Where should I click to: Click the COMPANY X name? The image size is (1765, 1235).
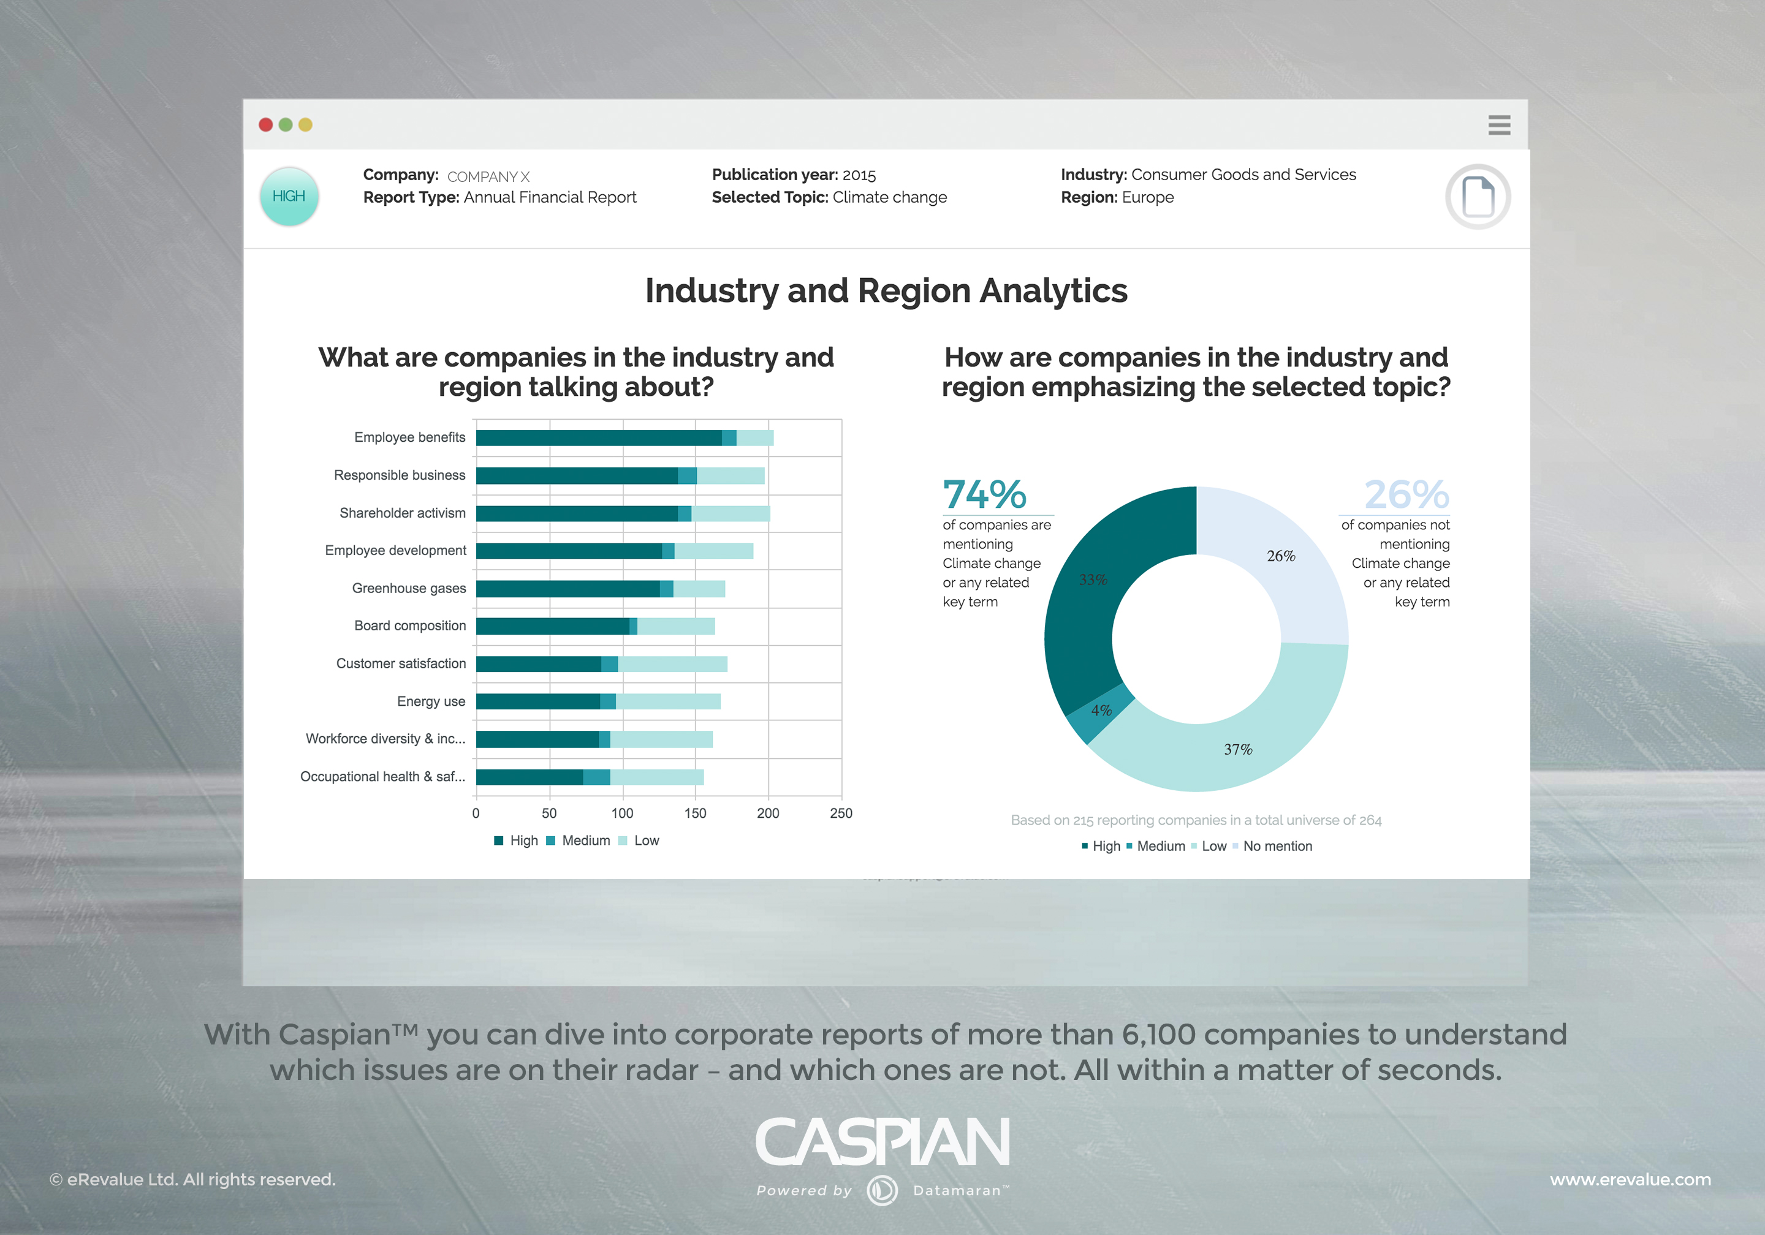(489, 177)
